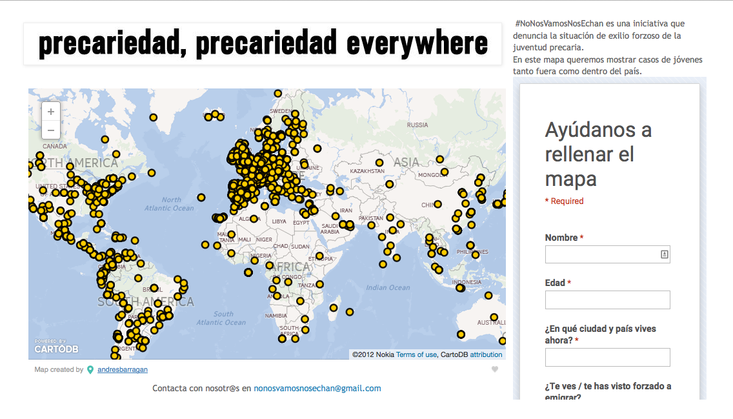The height and width of the screenshot is (419, 733).
Task: Zoom out on the map
Action: point(51,130)
